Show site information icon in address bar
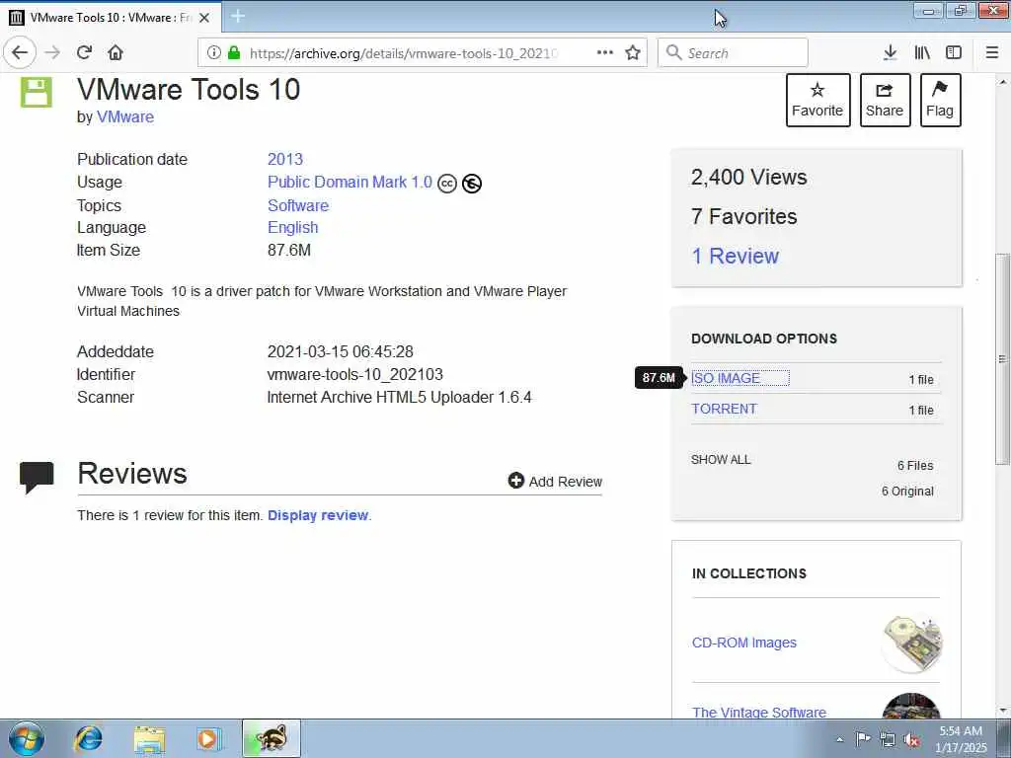Viewport: 1011px width, 758px height. point(214,53)
